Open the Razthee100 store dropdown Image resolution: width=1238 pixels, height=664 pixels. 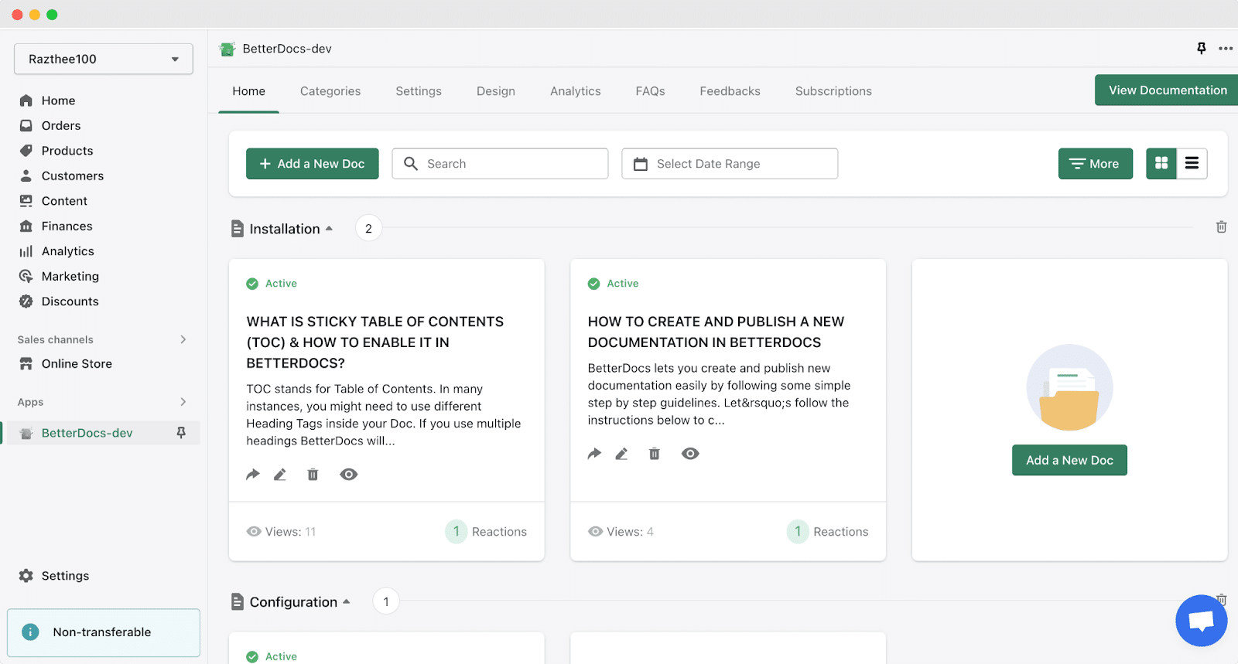click(104, 59)
